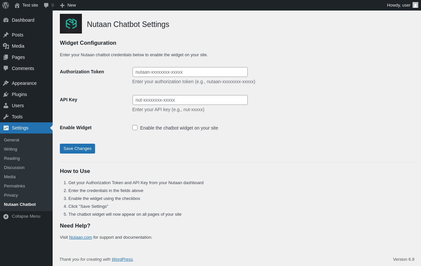The image size is (421, 266).
Task: Focus the Authorization Token field
Action: coord(190,72)
